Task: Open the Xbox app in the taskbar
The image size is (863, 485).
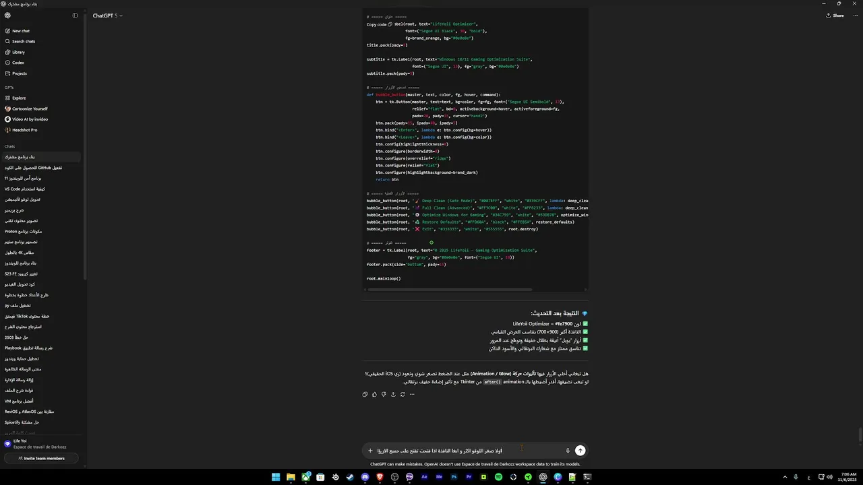Action: 305,477
